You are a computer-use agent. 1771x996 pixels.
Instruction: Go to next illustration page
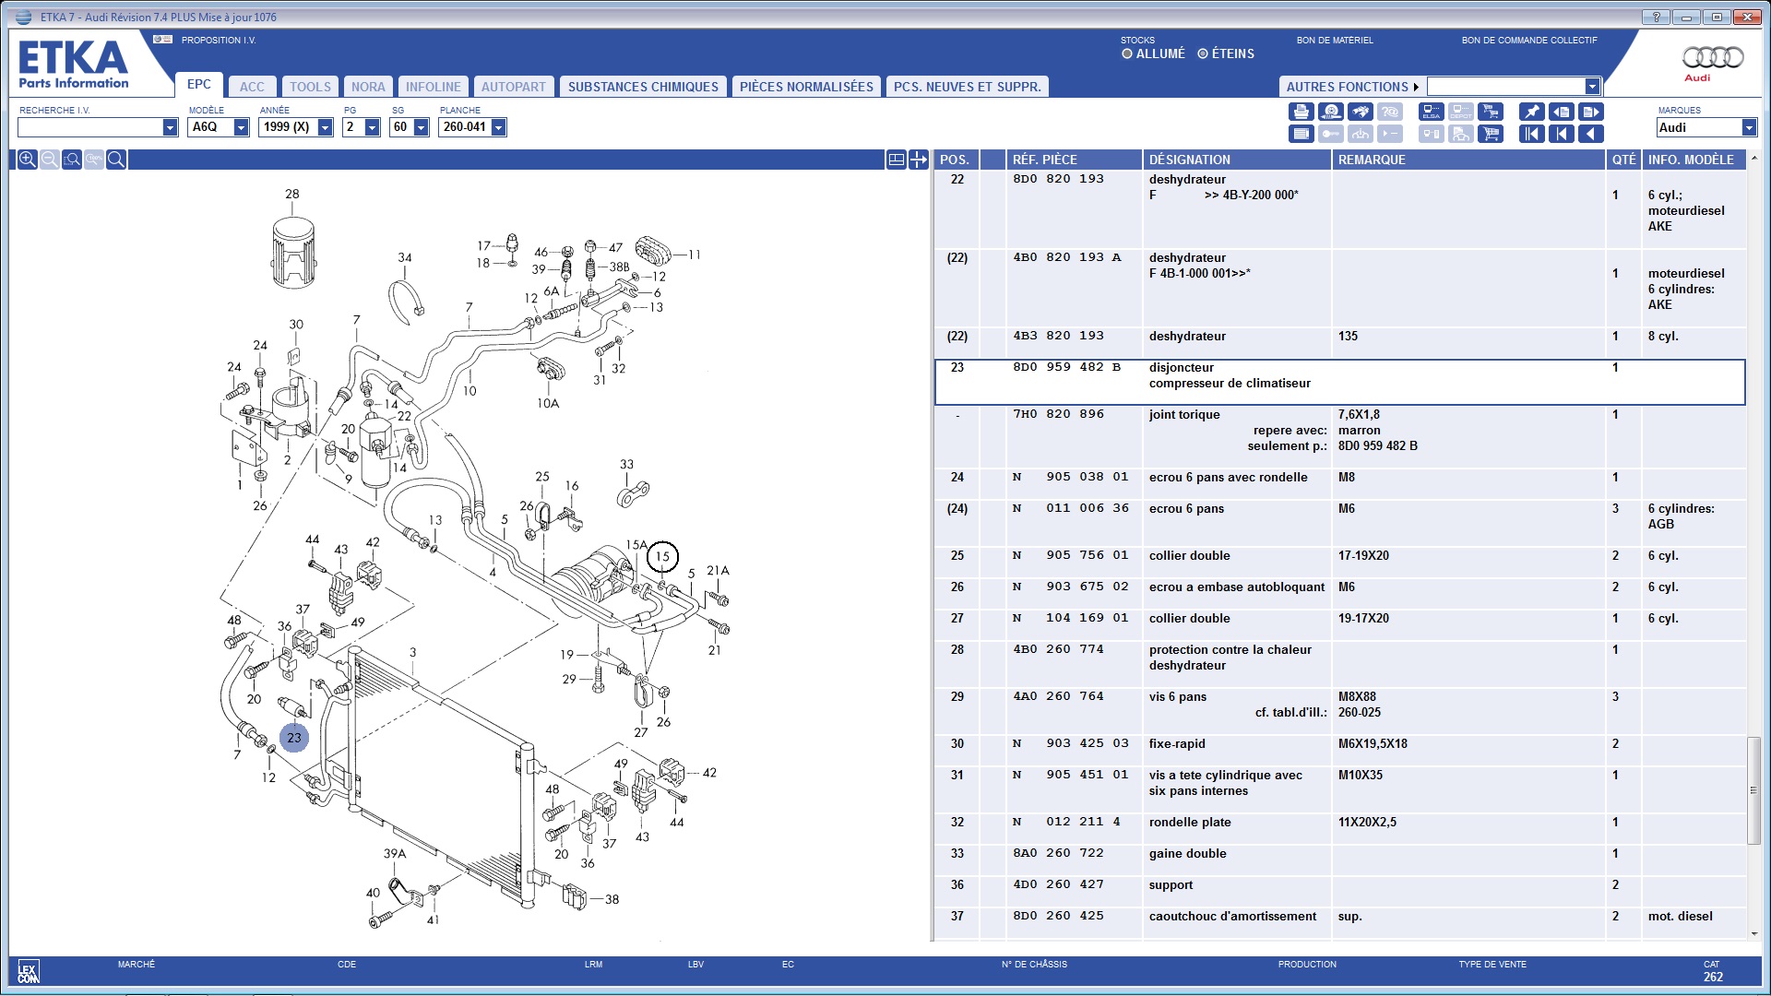[x=1591, y=112]
